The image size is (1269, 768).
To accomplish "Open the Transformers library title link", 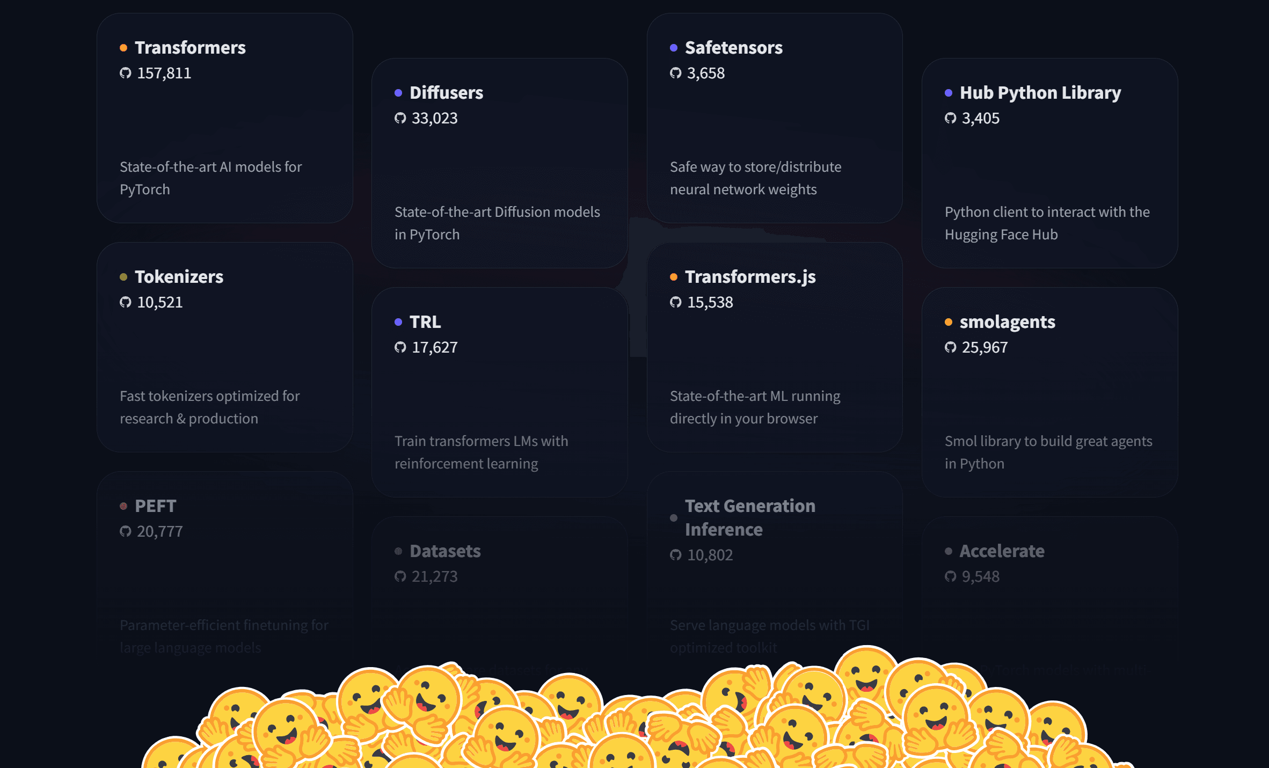I will click(190, 48).
